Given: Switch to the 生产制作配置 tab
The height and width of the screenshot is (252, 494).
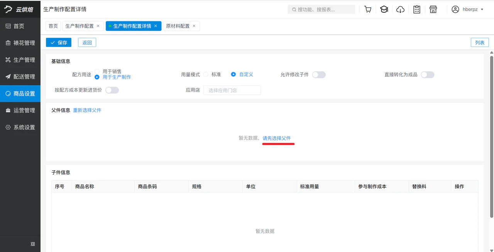Looking at the screenshot, I should (x=80, y=26).
